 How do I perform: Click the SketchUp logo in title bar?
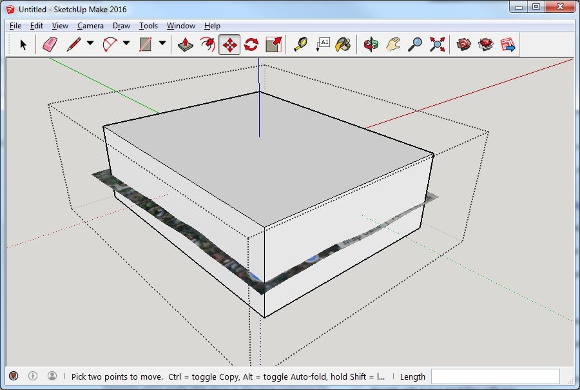[10, 9]
